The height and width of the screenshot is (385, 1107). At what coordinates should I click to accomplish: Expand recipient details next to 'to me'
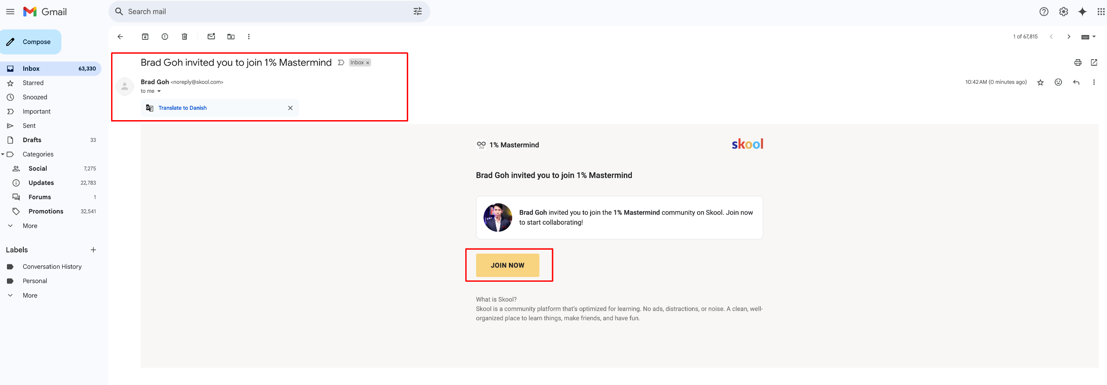click(159, 91)
